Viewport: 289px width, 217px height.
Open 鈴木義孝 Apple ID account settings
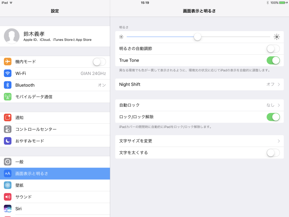54,36
